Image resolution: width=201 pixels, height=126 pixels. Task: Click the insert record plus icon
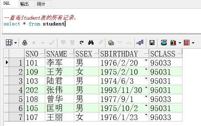point(34,43)
